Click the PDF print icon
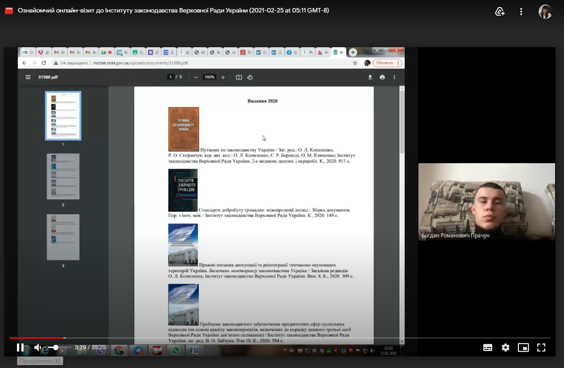 coord(382,77)
